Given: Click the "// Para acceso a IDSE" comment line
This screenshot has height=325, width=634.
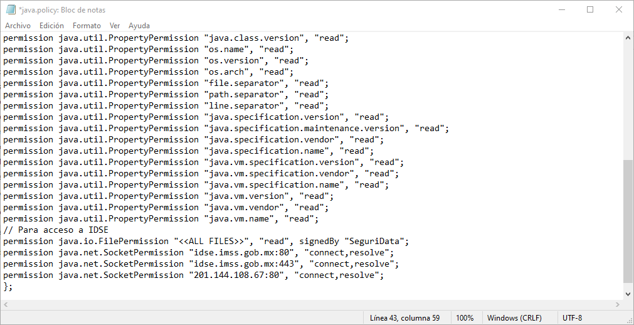Looking at the screenshot, I should click(x=56, y=230).
